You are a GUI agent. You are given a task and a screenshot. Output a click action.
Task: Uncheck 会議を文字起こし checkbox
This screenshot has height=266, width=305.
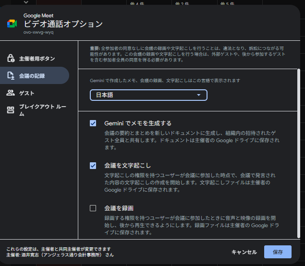[x=93, y=166]
